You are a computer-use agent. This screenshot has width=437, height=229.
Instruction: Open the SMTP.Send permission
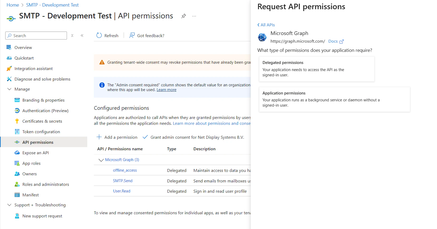pyautogui.click(x=123, y=181)
